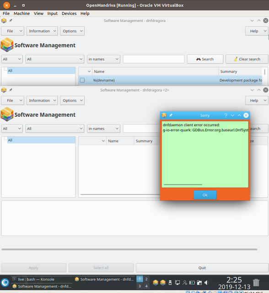
Task: Click 'live : bash — Konsole' taskbar entry
Action: pyautogui.click(x=42, y=279)
